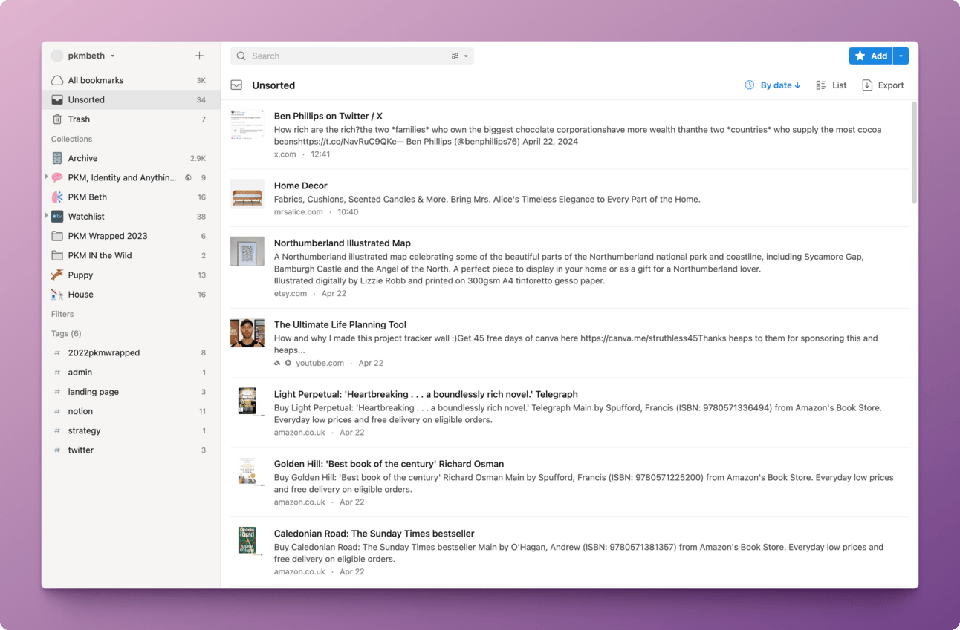
Task: Open The Ultimate Life Planning Tool bookmark
Action: tap(340, 325)
